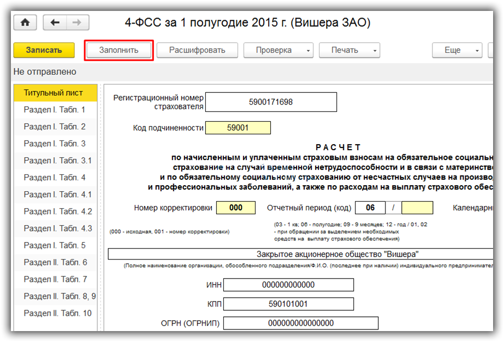Save the report with Записать
This screenshot has width=504, height=342.
tap(44, 50)
